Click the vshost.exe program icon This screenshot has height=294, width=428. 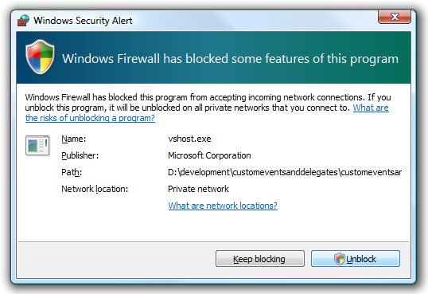[37, 145]
